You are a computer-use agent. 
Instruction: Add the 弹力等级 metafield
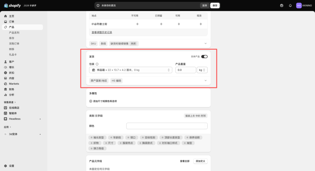97,149
